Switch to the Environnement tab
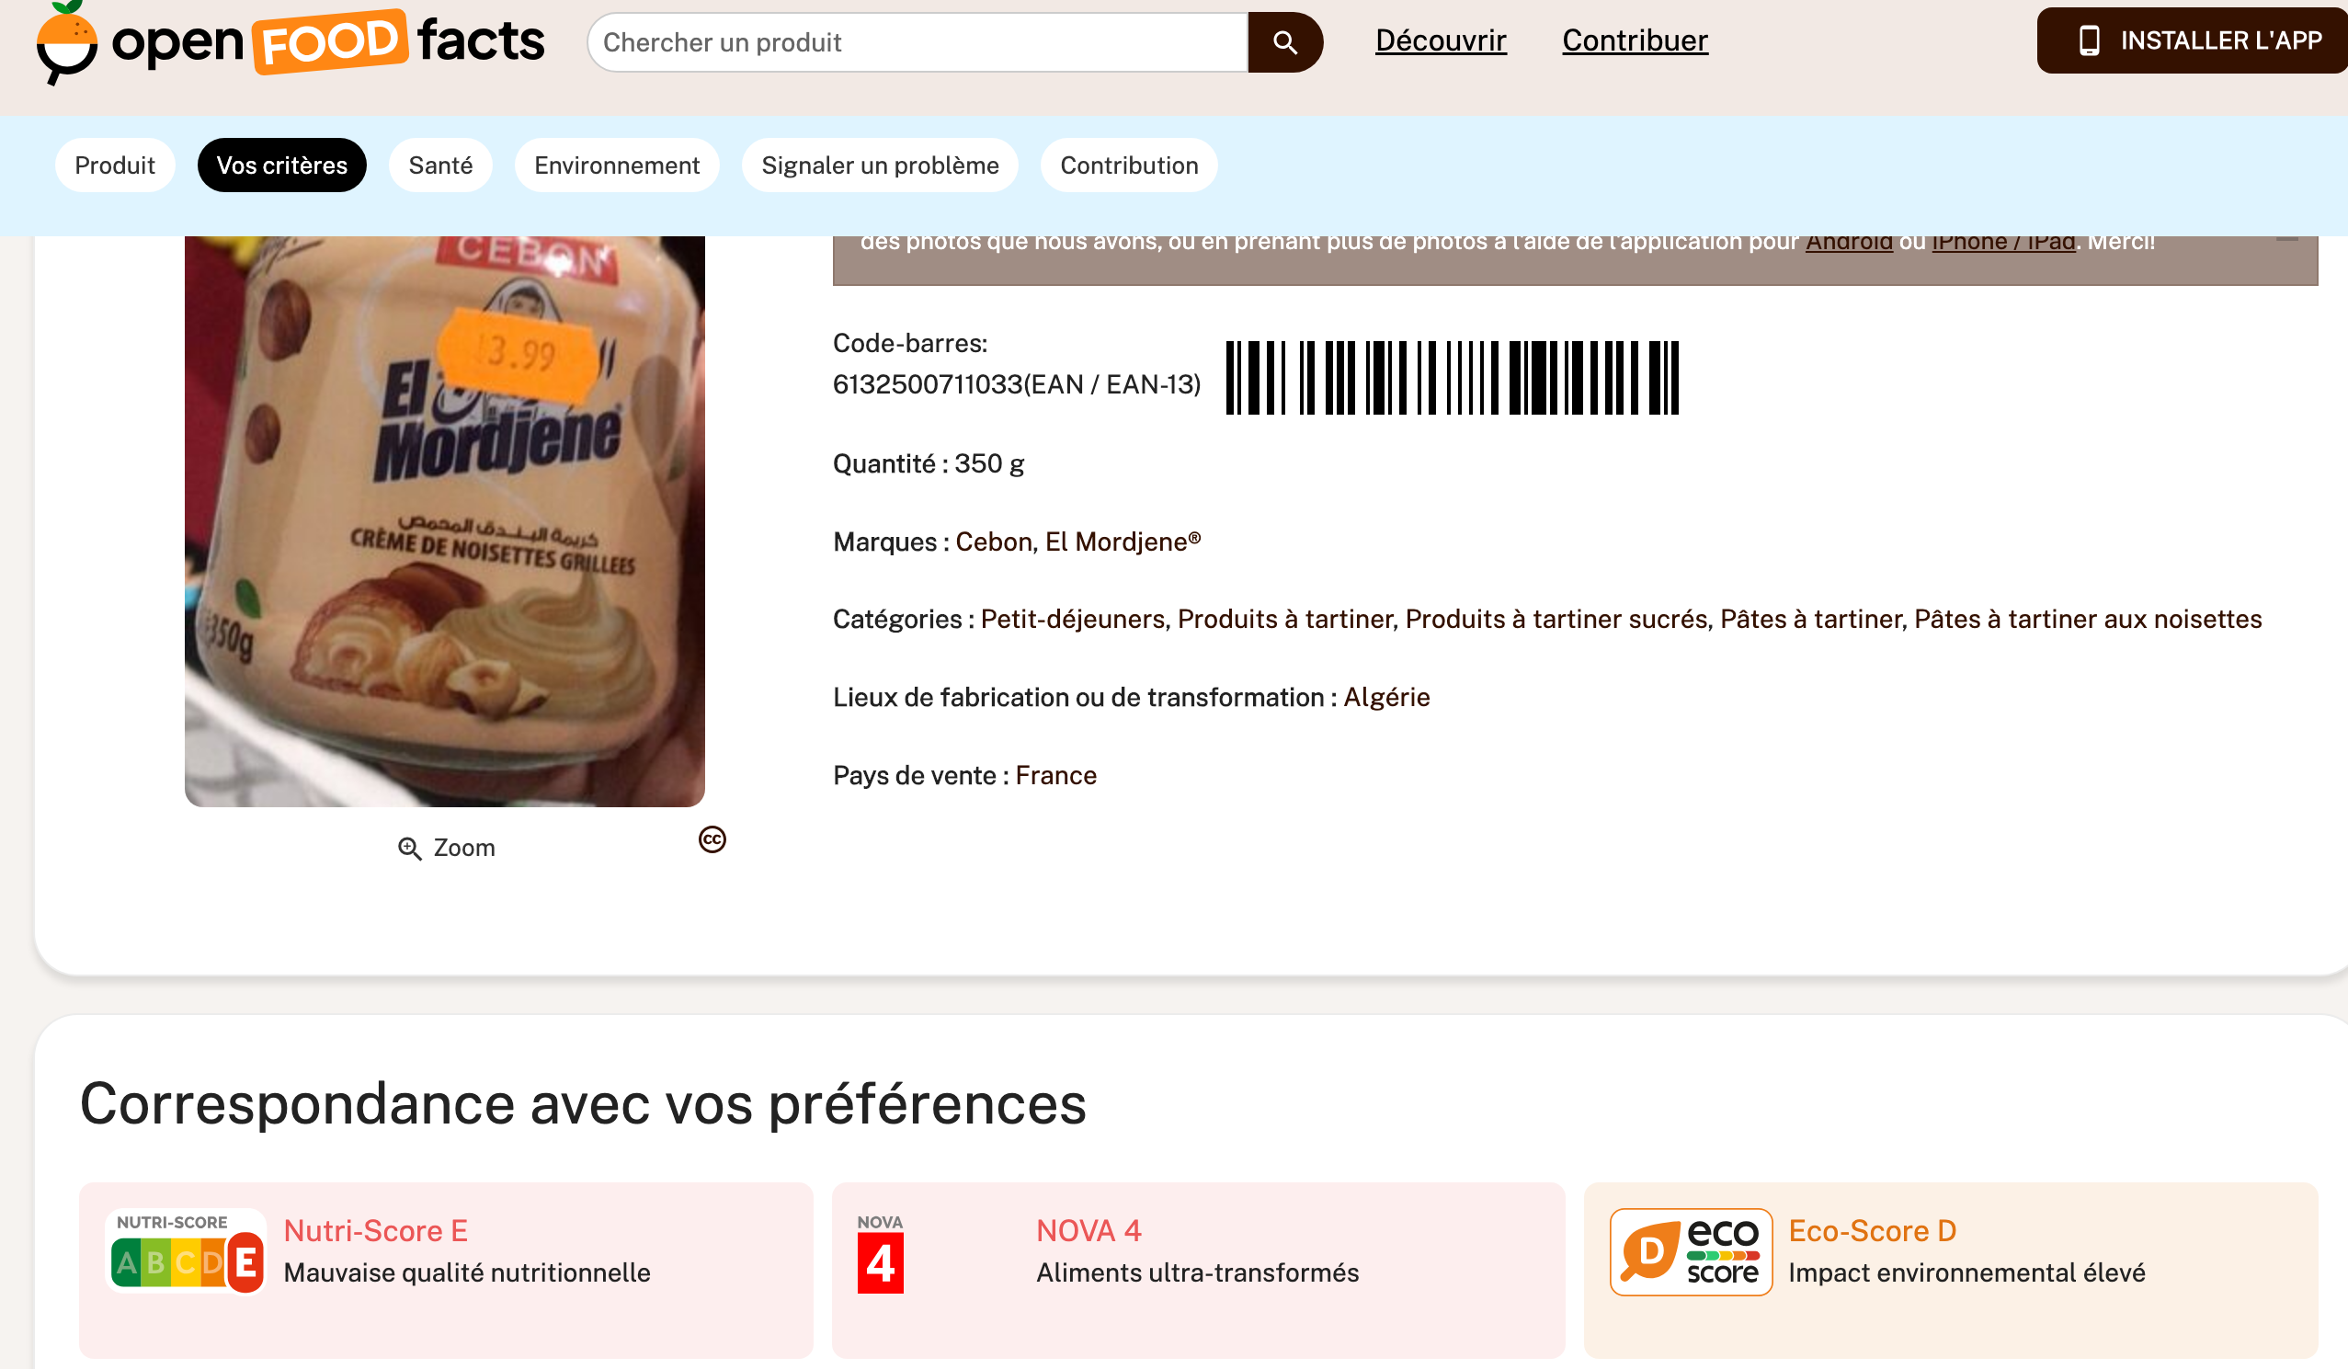Screen dimensions: 2348x1369 pos(616,165)
